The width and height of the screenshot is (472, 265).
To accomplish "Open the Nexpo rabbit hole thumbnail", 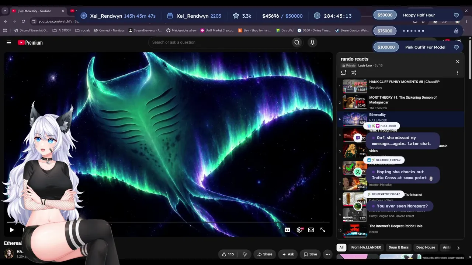I will click(355, 230).
